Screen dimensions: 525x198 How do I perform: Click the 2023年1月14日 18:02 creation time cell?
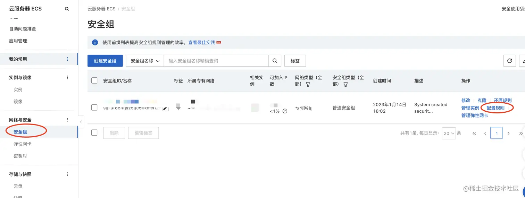[x=390, y=108]
